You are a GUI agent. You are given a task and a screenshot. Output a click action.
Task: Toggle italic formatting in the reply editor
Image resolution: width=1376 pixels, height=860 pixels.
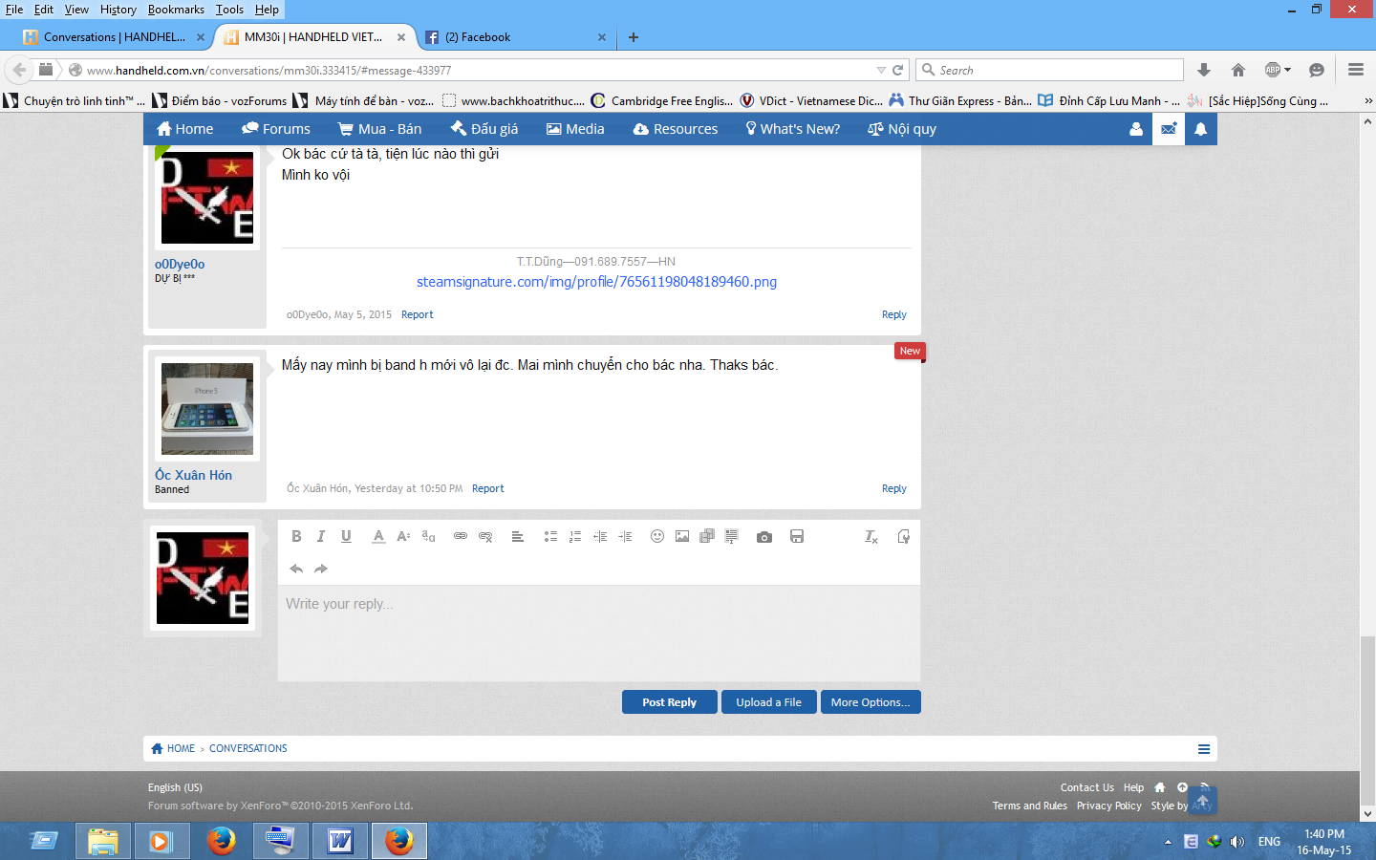pyautogui.click(x=321, y=536)
